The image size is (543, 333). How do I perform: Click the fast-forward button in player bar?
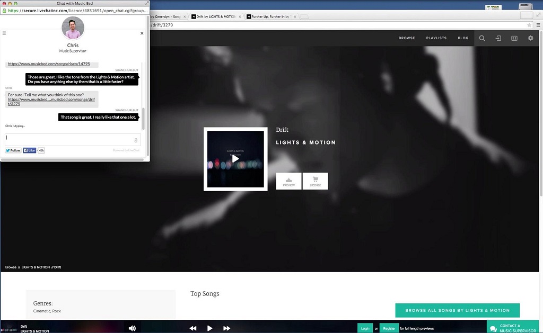coord(226,328)
